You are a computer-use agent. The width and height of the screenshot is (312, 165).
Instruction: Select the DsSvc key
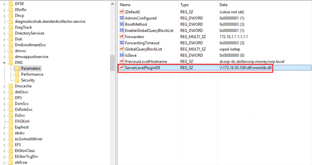20,115
